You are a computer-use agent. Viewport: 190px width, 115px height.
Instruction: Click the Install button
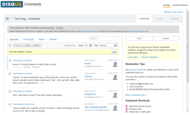[139, 39]
